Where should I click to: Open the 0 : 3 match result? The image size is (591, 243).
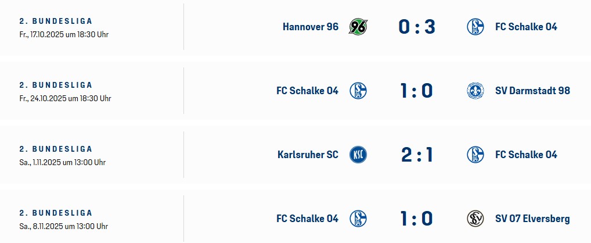click(x=416, y=27)
